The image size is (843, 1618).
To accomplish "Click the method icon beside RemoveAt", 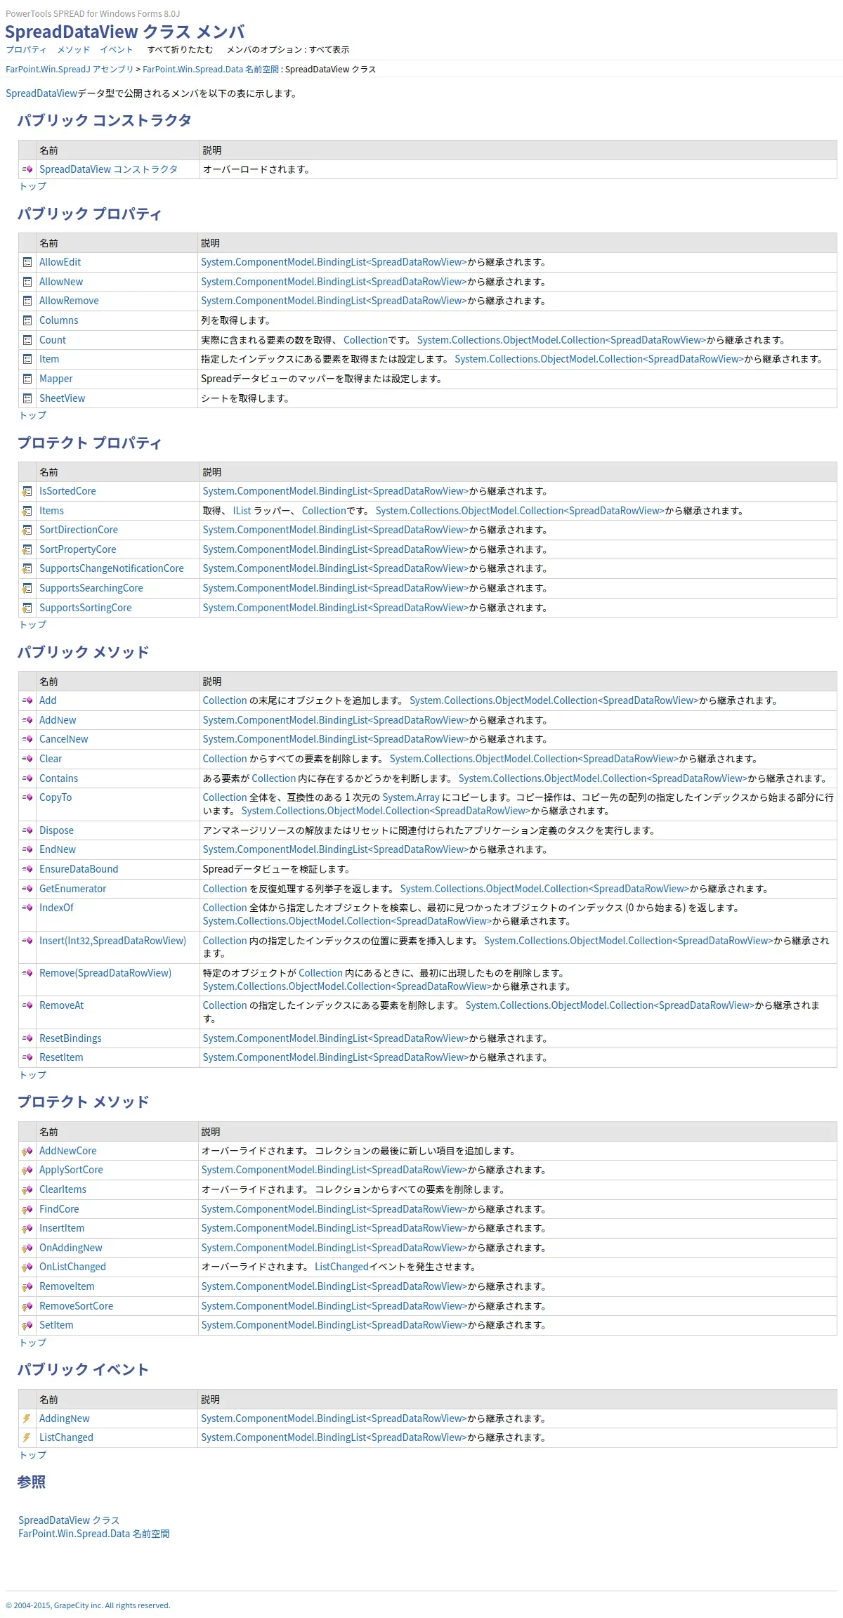I will tap(27, 1005).
